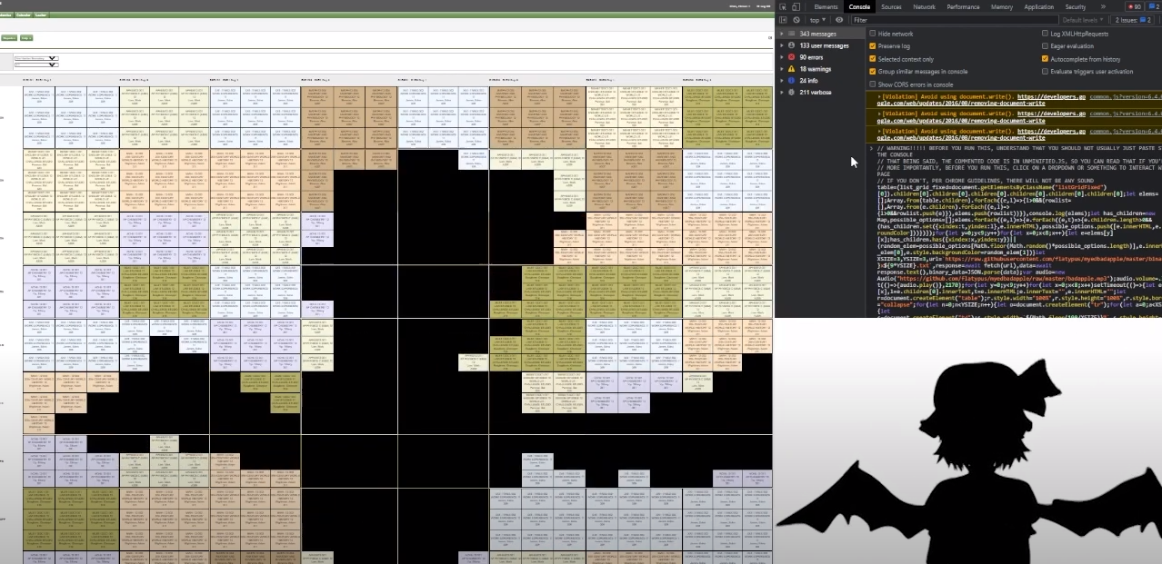
Task: Toggle the device toolbar icon
Action: (796, 7)
